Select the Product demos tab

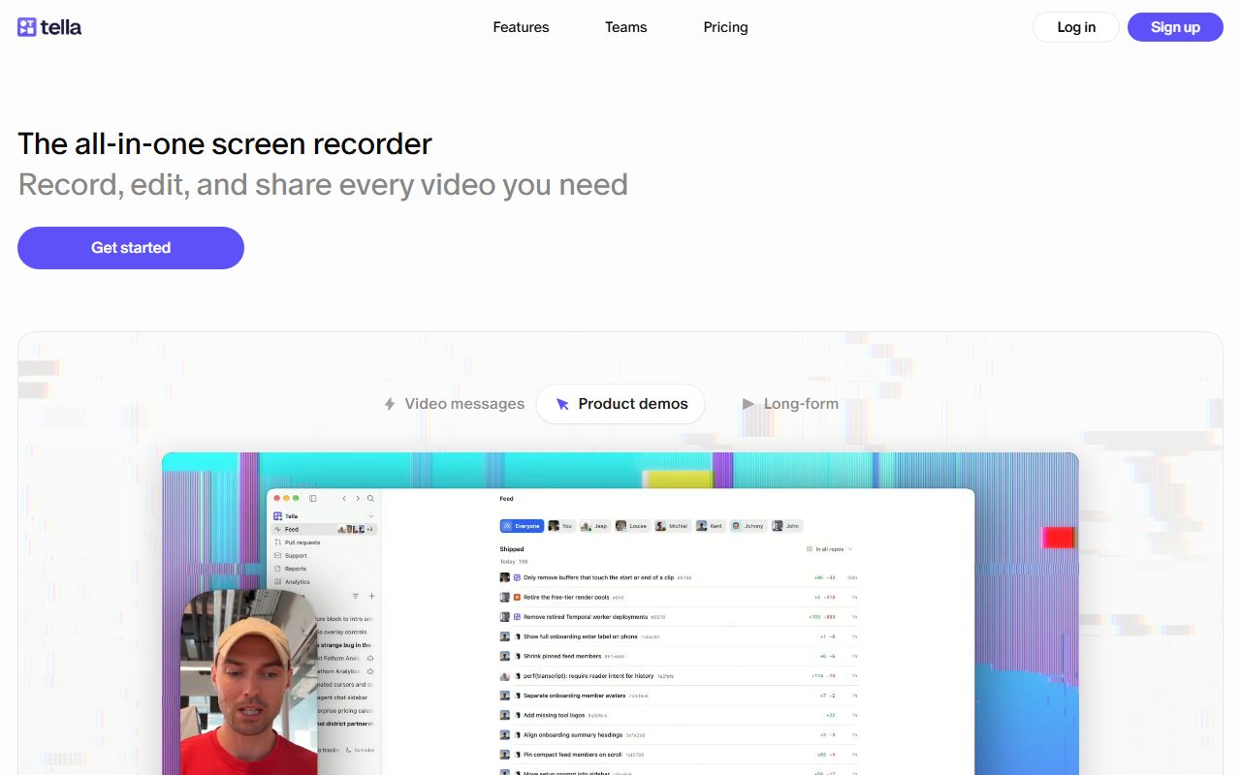coord(620,404)
